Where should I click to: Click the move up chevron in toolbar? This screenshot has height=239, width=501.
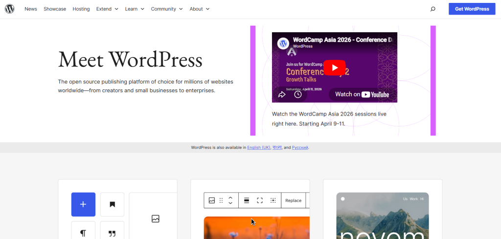(x=230, y=198)
